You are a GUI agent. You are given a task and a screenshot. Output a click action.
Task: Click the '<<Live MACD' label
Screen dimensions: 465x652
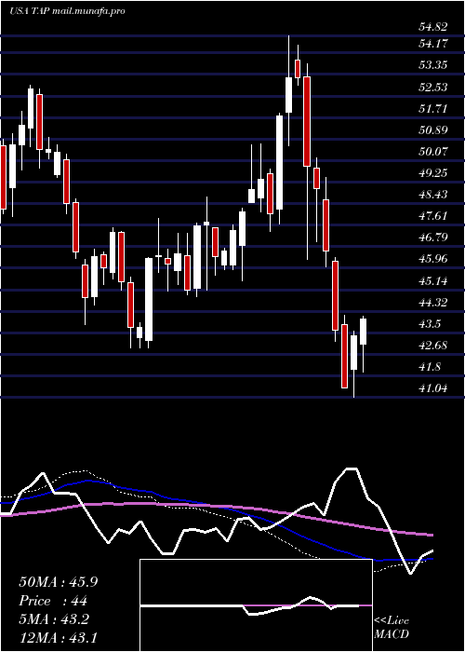(x=392, y=628)
